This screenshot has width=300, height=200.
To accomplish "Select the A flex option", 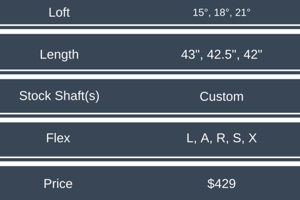I will 205,138.
